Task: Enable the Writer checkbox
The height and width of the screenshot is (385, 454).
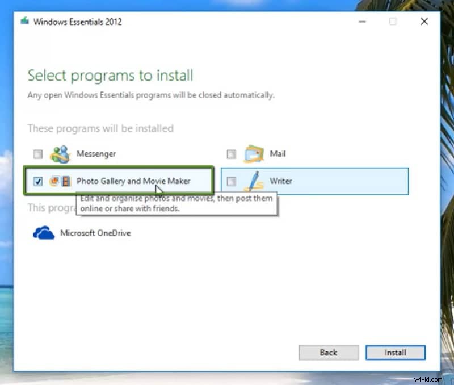Action: (x=231, y=181)
